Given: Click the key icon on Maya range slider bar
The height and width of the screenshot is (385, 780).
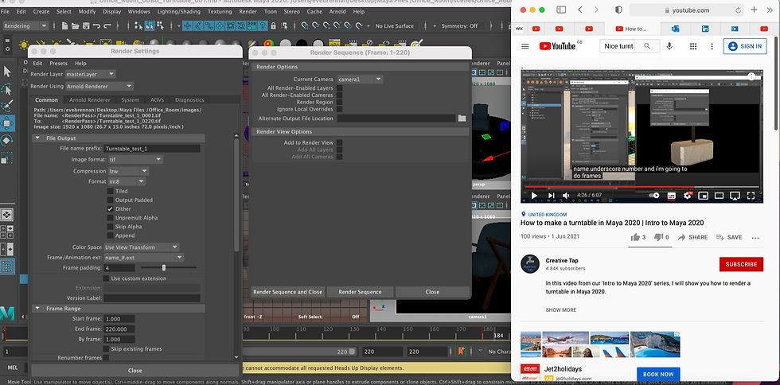Looking at the screenshot, I should [x=462, y=351].
